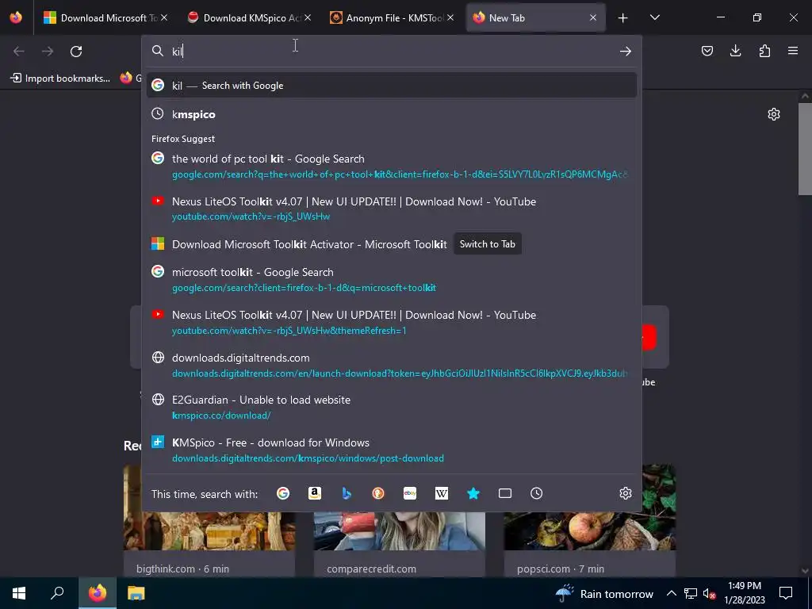Viewport: 812px width, 609px height.
Task: Search with Google engine icon
Action: click(x=283, y=493)
